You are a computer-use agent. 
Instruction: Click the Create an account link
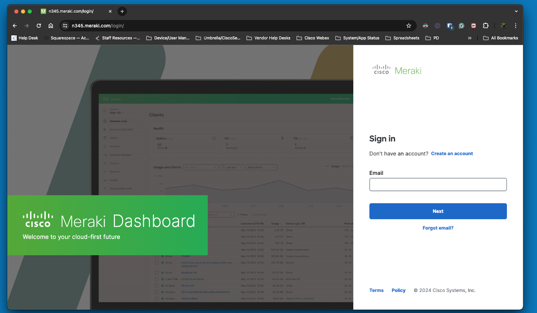coord(452,154)
